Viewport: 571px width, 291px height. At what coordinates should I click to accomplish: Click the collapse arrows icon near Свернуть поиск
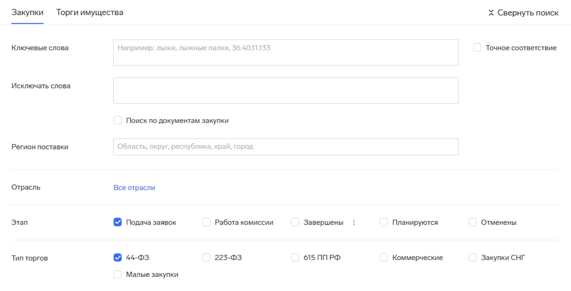(x=491, y=13)
